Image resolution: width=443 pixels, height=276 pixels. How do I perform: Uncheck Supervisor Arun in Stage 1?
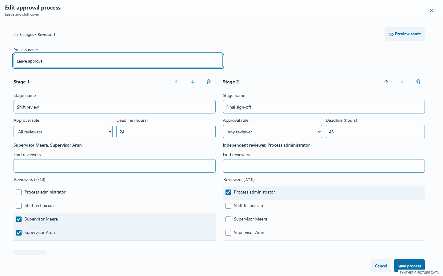(19, 233)
